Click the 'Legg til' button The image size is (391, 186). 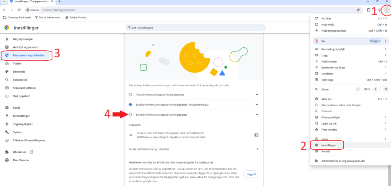click(x=251, y=174)
